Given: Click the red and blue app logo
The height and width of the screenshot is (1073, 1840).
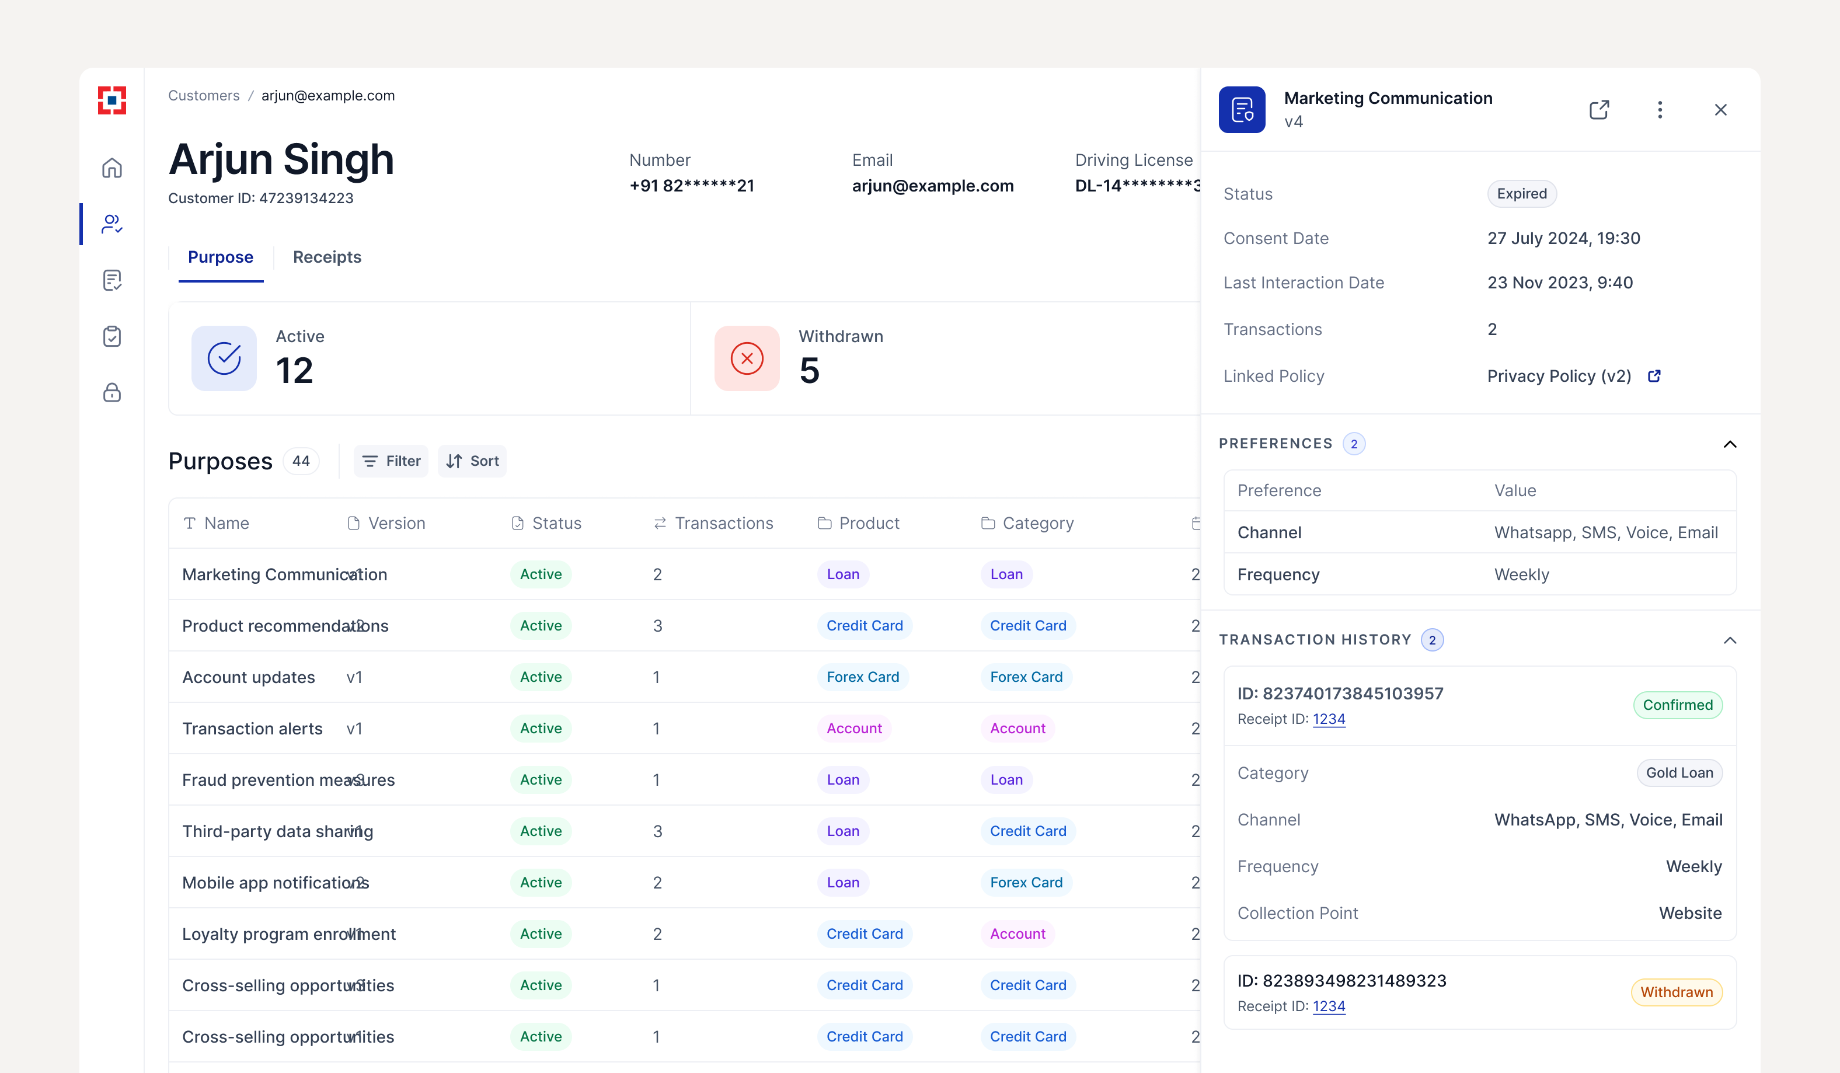Looking at the screenshot, I should tap(111, 100).
